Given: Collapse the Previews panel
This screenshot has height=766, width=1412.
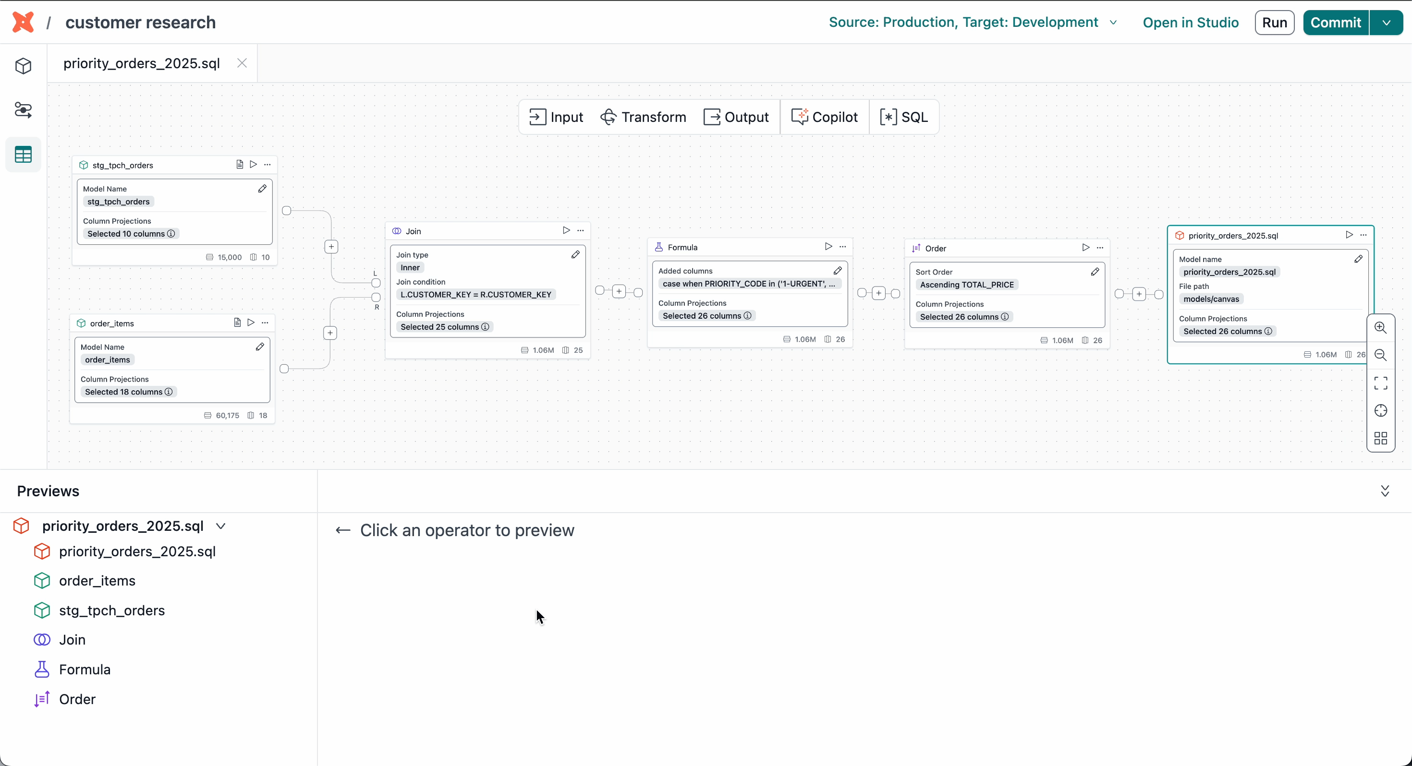Looking at the screenshot, I should [x=1385, y=491].
